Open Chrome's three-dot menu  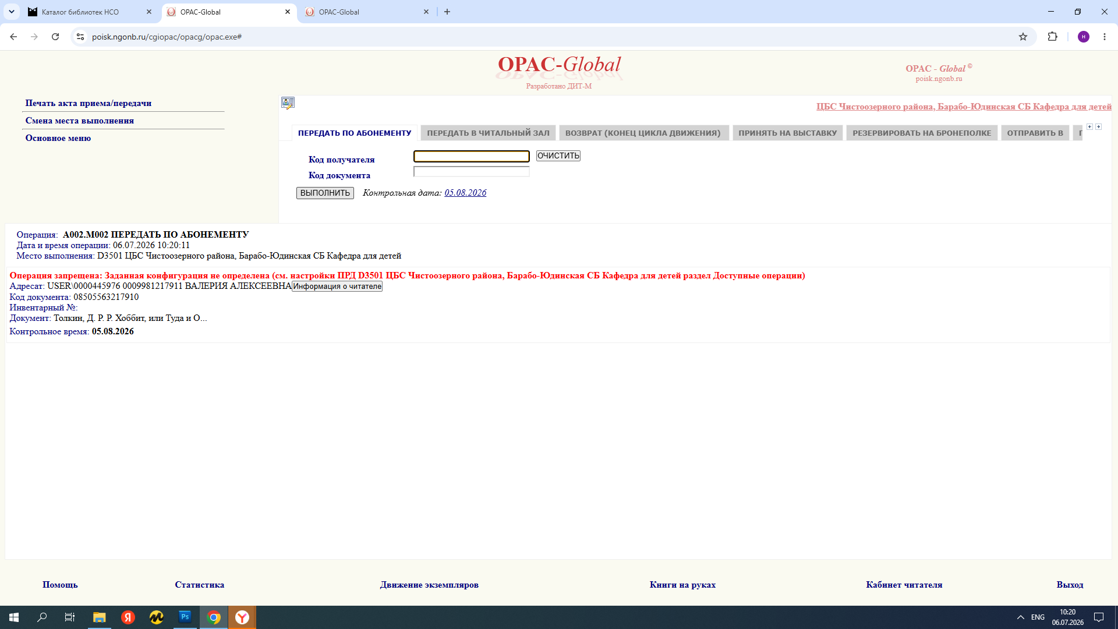point(1105,37)
